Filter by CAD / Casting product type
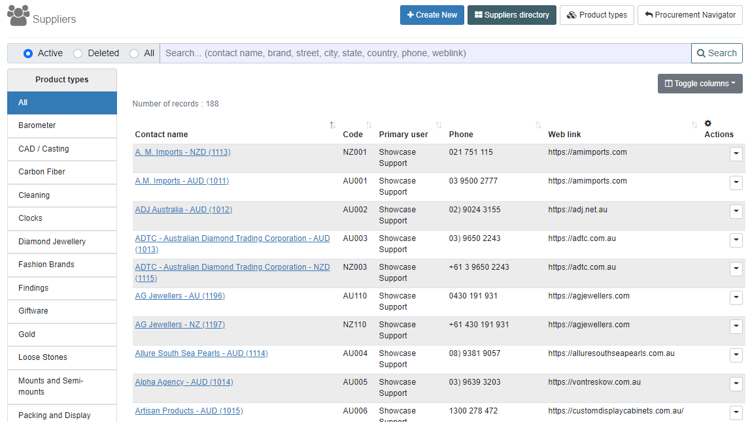The height and width of the screenshot is (422, 750). [62, 149]
